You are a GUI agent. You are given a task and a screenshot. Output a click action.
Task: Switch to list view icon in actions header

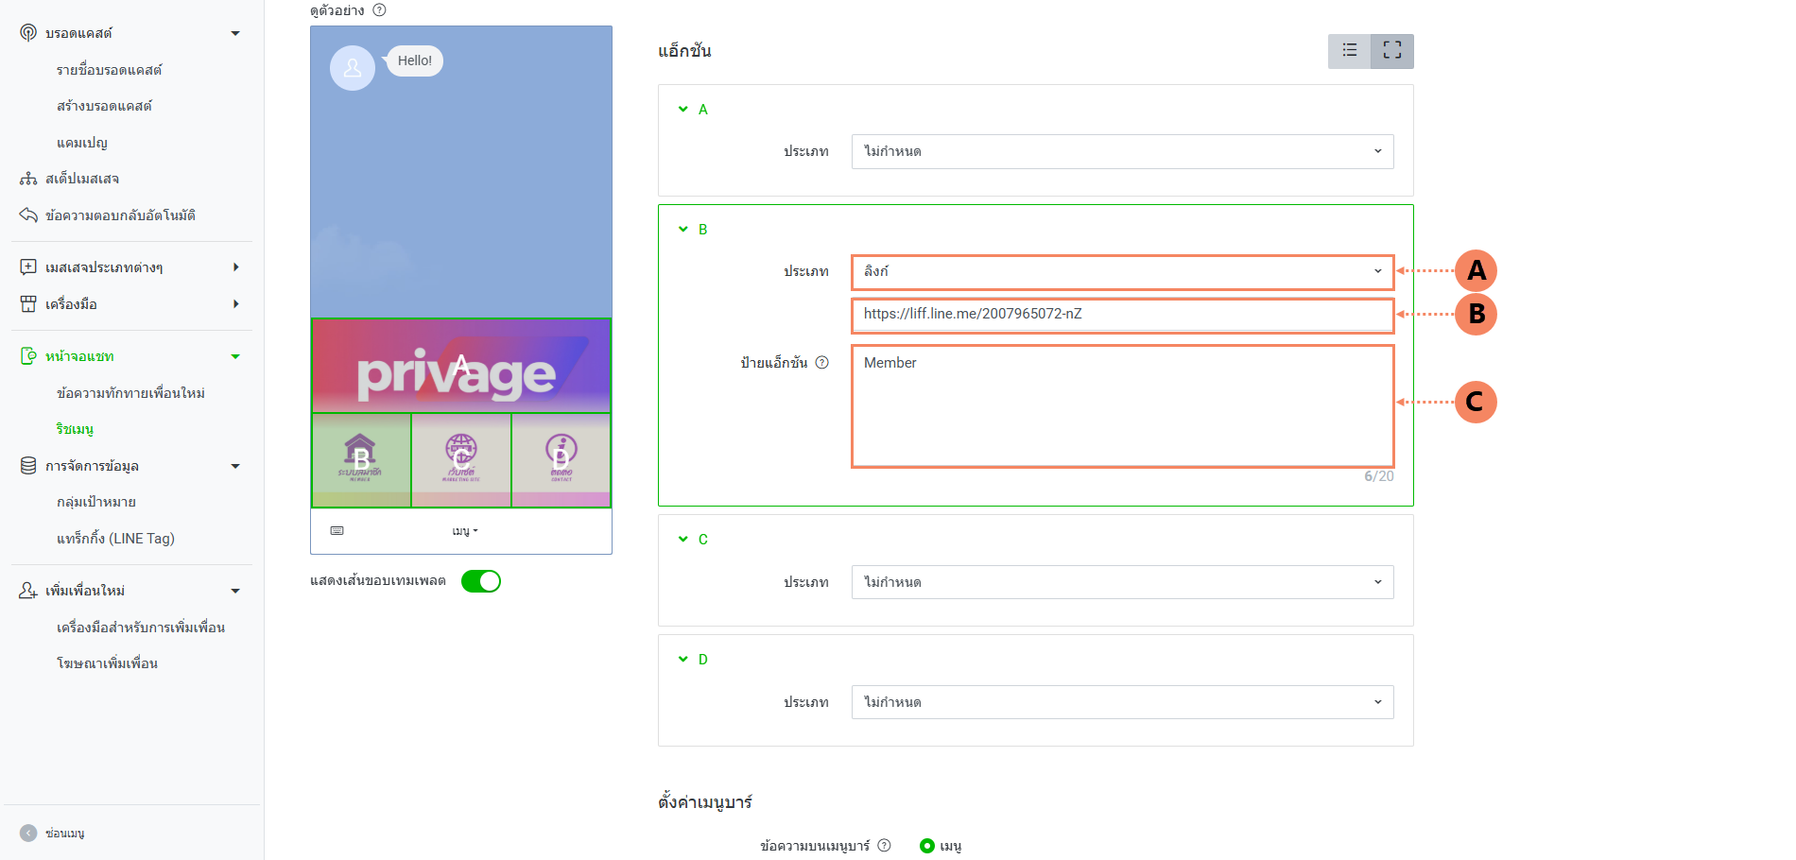point(1349,51)
